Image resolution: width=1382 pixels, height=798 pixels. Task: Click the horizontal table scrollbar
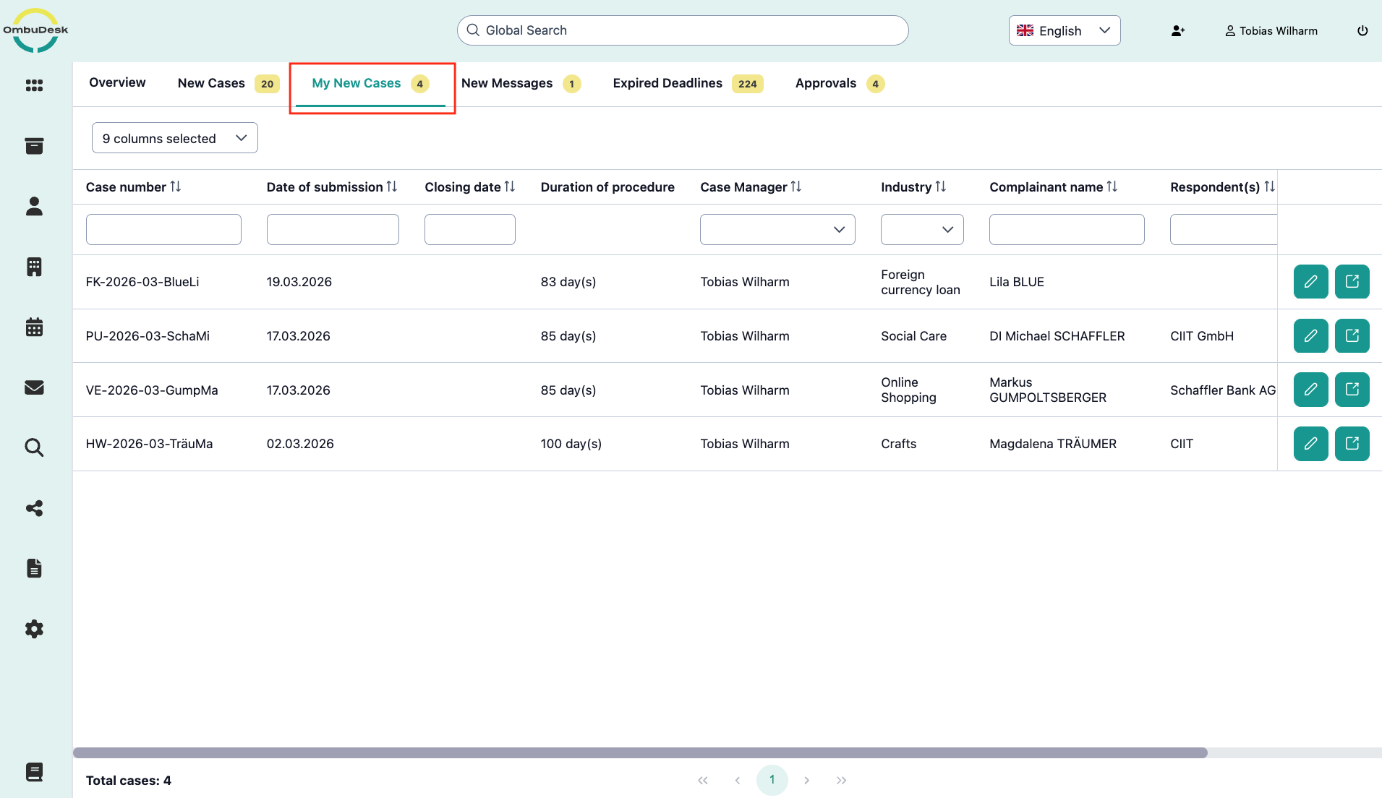[640, 752]
